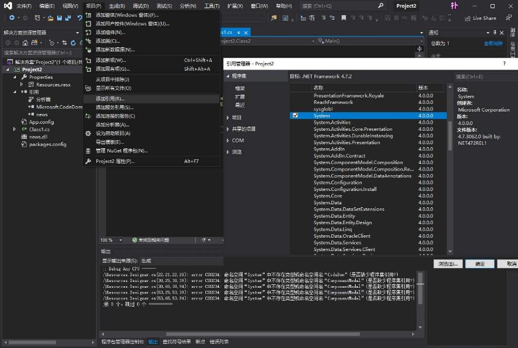Click the search magnifier icon in title bar
The width and height of the screenshot is (518, 348).
pyautogui.click(x=381, y=6)
